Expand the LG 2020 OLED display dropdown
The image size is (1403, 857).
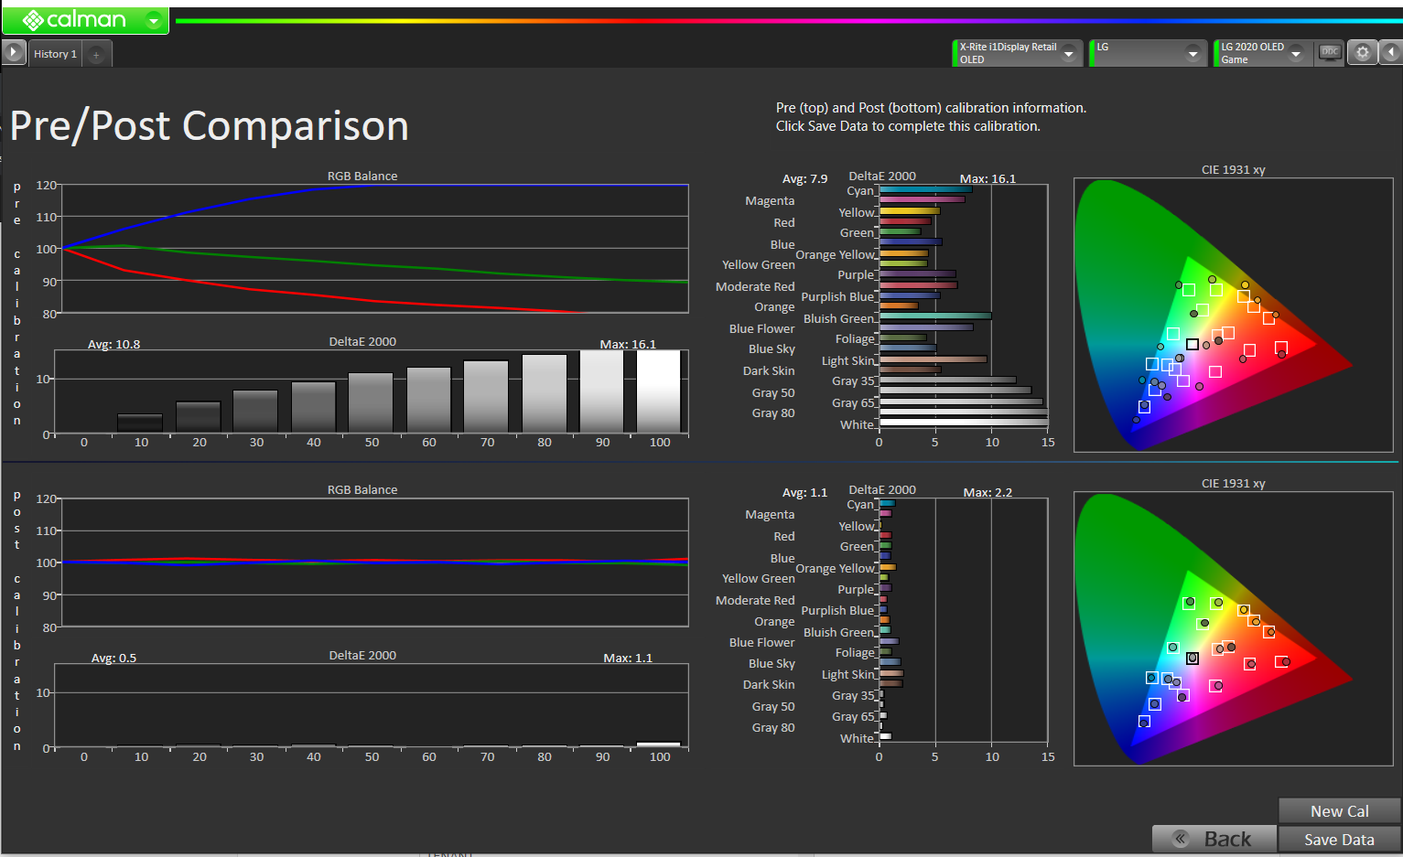(x=1296, y=54)
